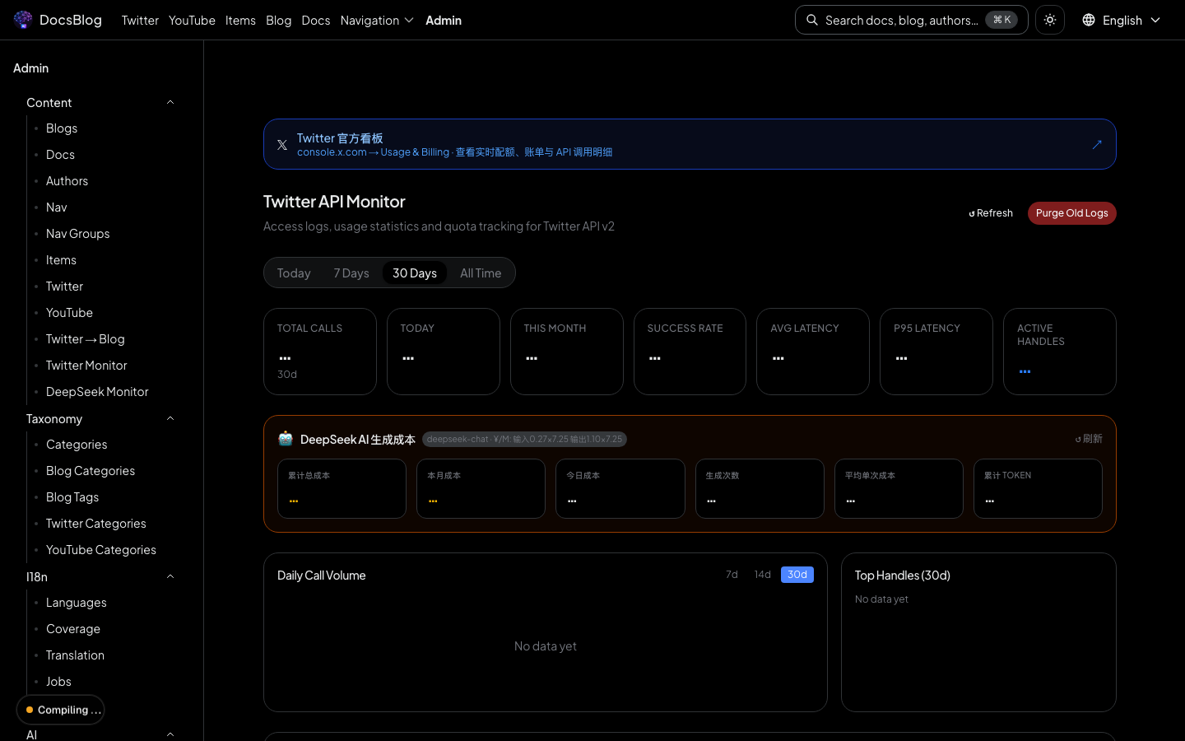1185x741 pixels.
Task: Click the Refresh button for Twitter API
Action: (991, 213)
